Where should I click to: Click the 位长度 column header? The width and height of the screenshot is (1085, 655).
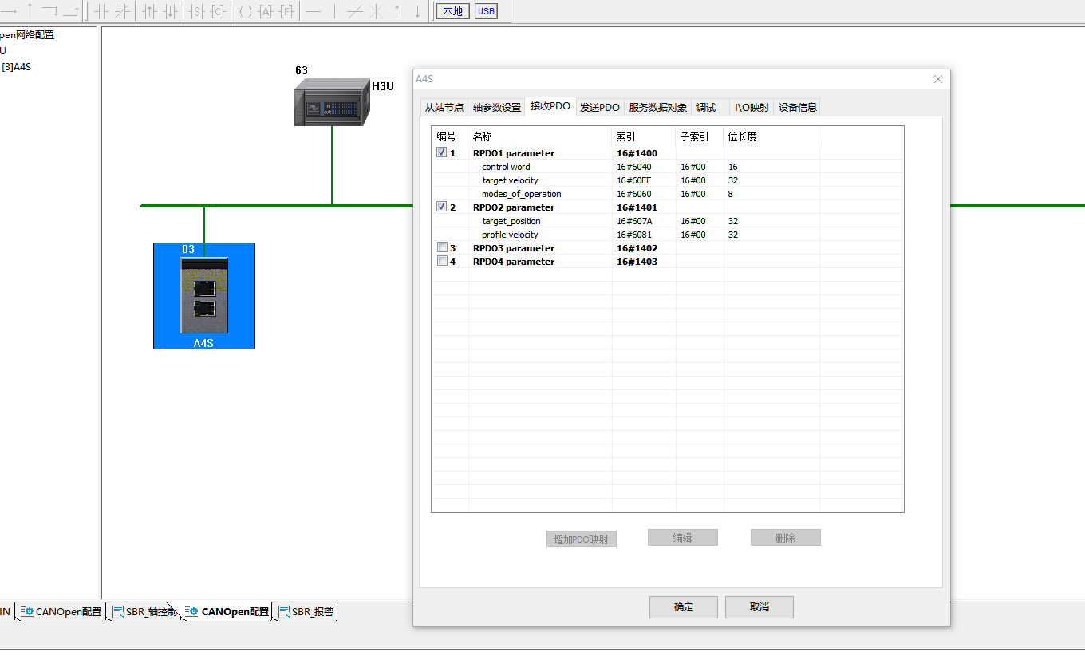[x=771, y=136]
